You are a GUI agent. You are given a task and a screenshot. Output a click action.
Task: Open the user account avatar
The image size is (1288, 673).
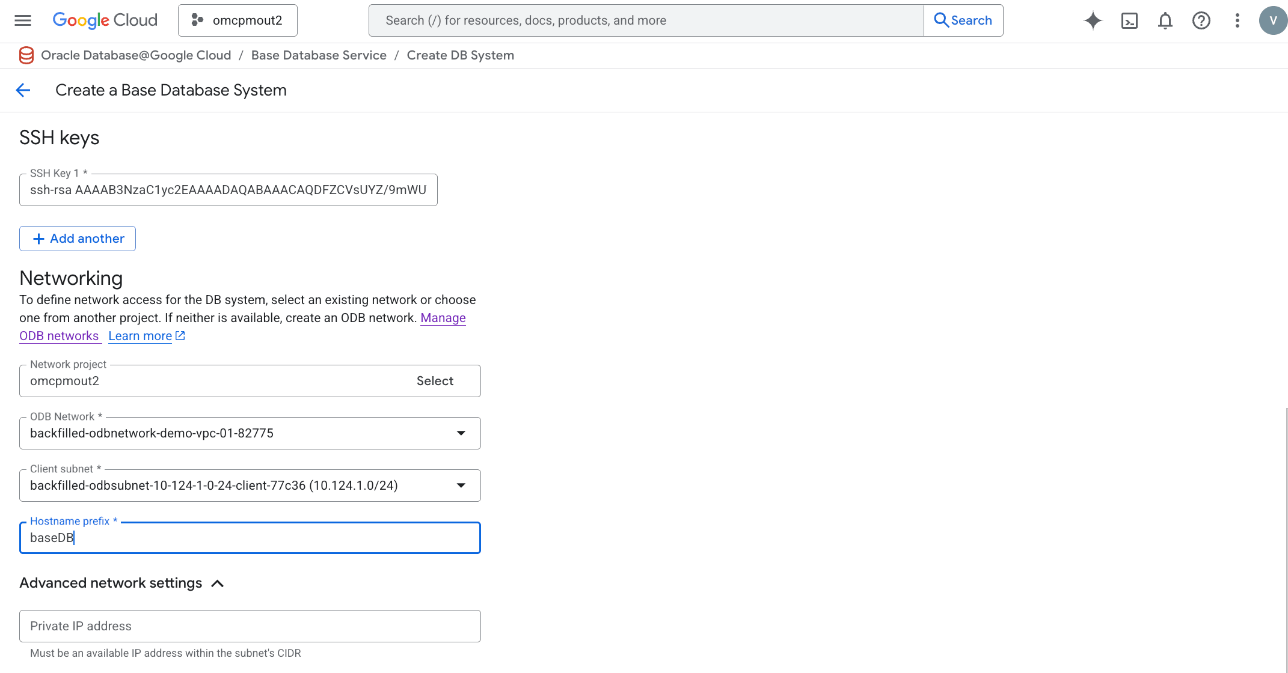pos(1272,20)
